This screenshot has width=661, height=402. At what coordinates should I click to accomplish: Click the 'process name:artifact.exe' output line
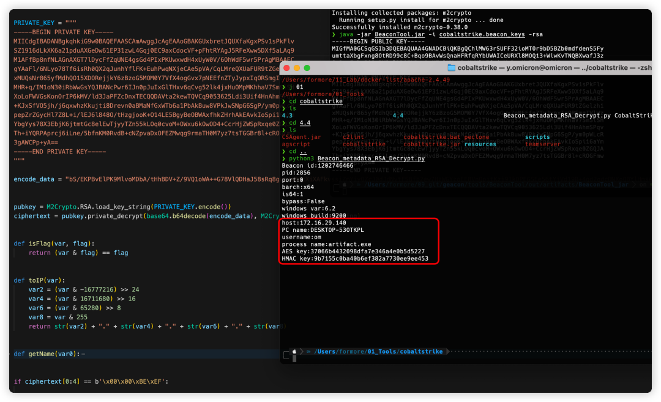[326, 244]
